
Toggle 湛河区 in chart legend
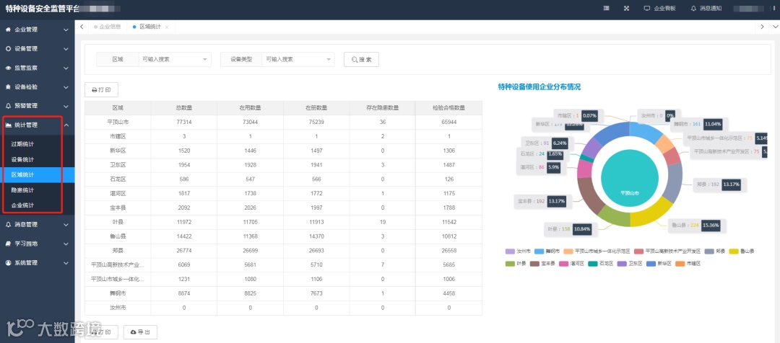pyautogui.click(x=571, y=264)
